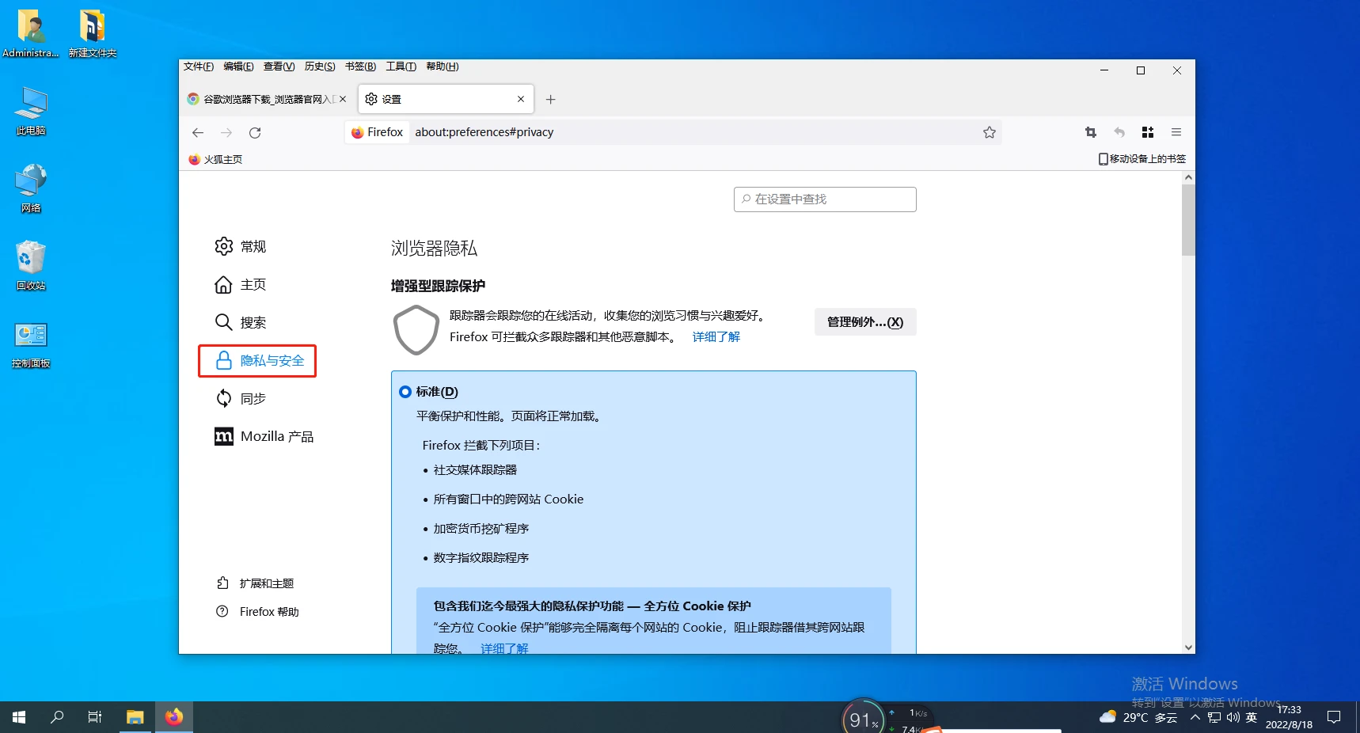
Task: Select the Administrator desktop folder icon
Action: point(31,33)
